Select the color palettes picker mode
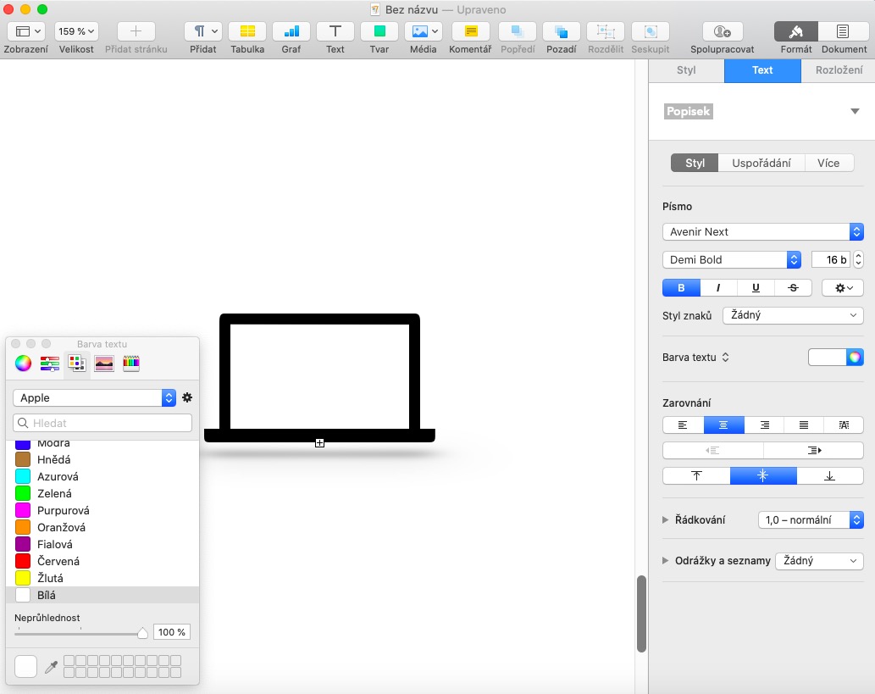The width and height of the screenshot is (875, 694). point(77,364)
